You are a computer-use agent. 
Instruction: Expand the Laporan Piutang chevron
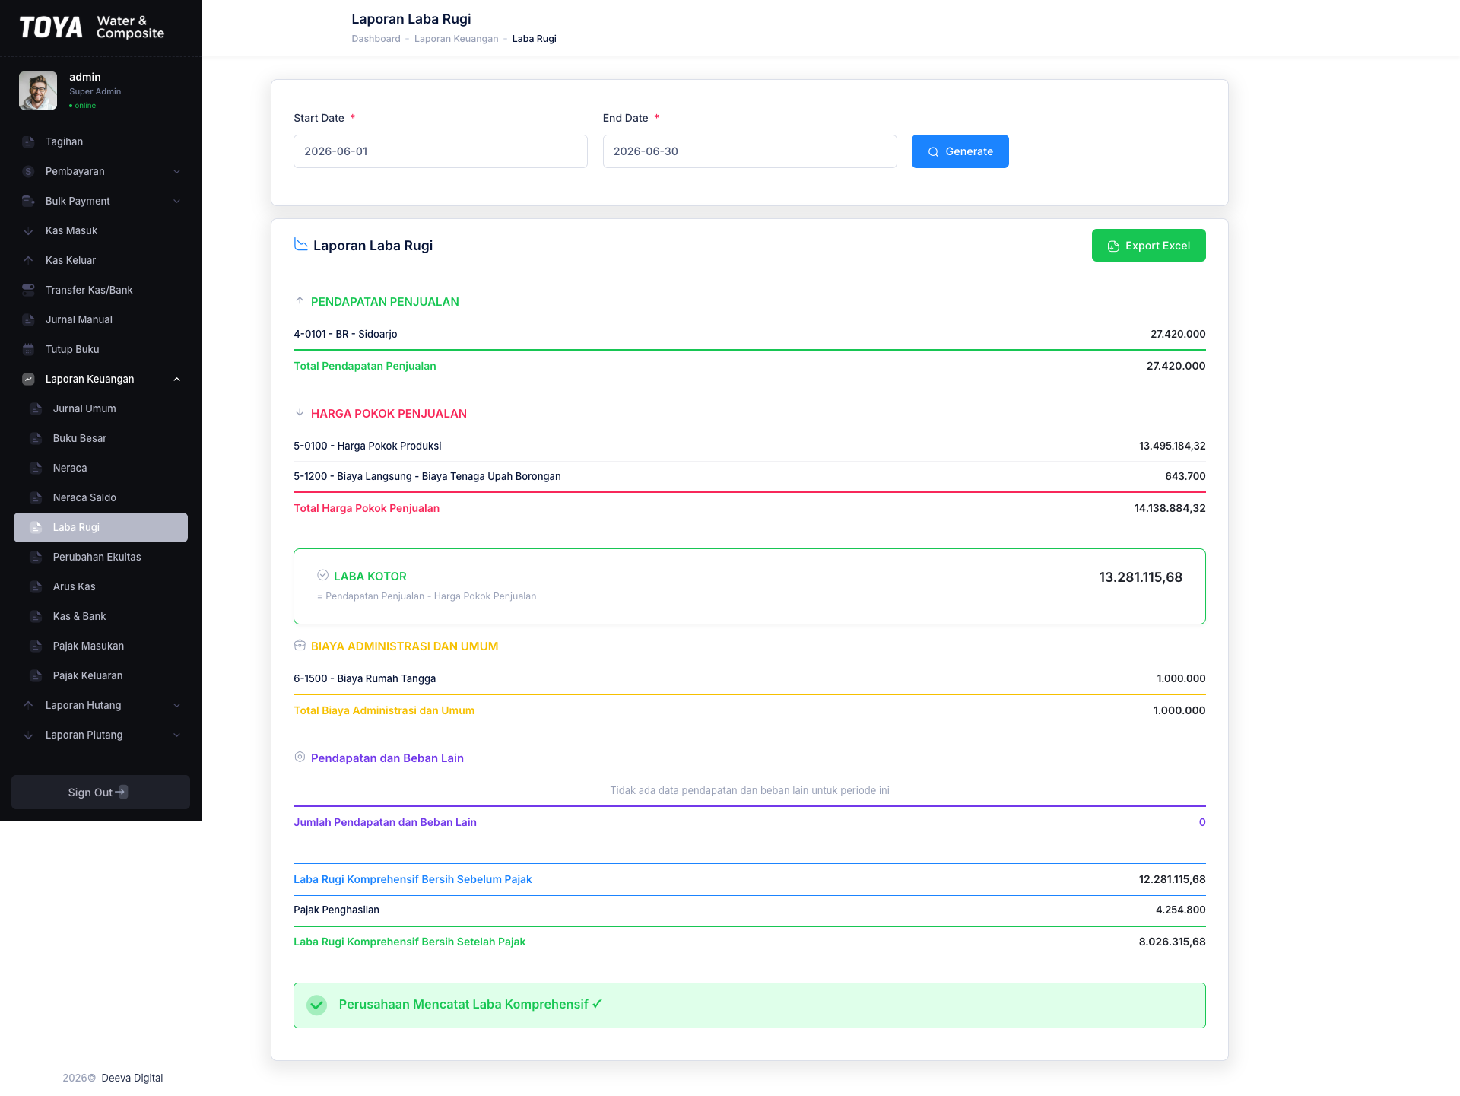[177, 735]
